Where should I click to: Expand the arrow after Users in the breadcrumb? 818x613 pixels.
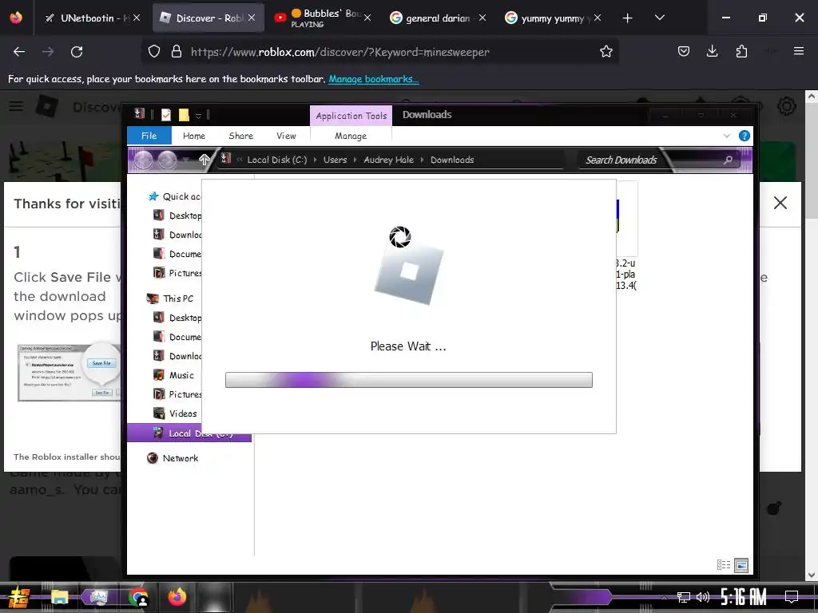(355, 160)
